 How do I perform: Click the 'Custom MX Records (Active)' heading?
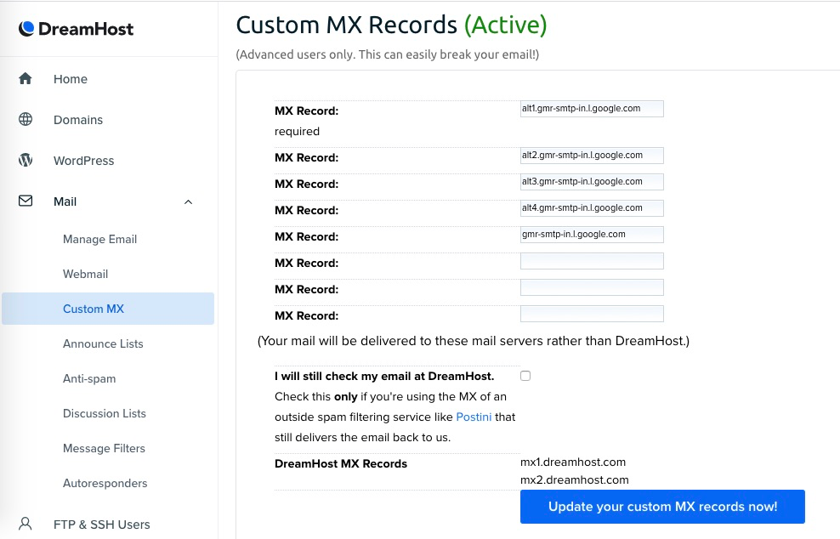[x=391, y=25]
